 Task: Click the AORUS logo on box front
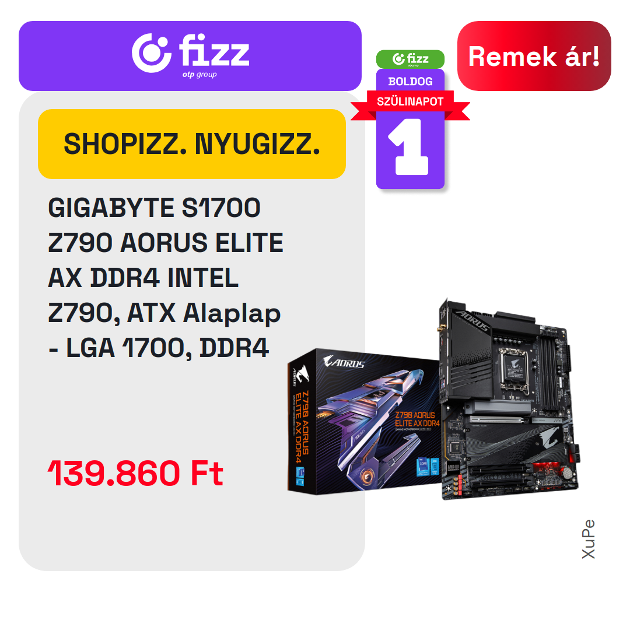tap(344, 362)
